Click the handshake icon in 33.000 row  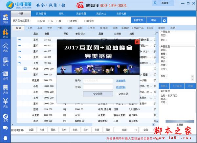pyautogui.click(x=19, y=40)
